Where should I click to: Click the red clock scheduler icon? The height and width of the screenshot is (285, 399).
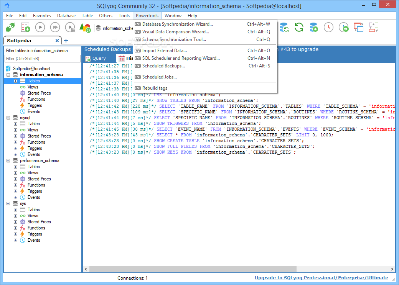[x=328, y=27]
